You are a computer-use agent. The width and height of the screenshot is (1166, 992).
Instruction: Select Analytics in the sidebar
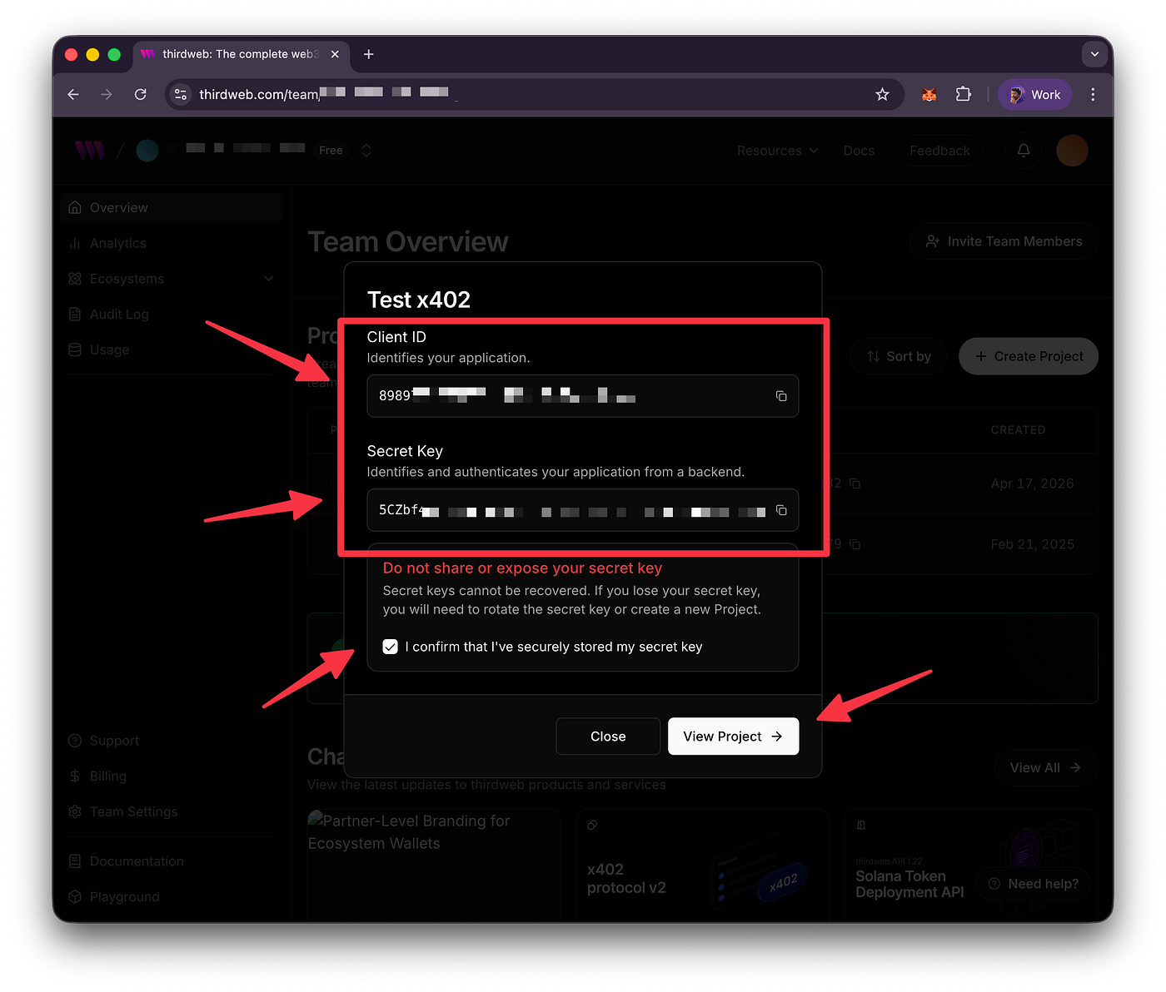click(x=172, y=243)
